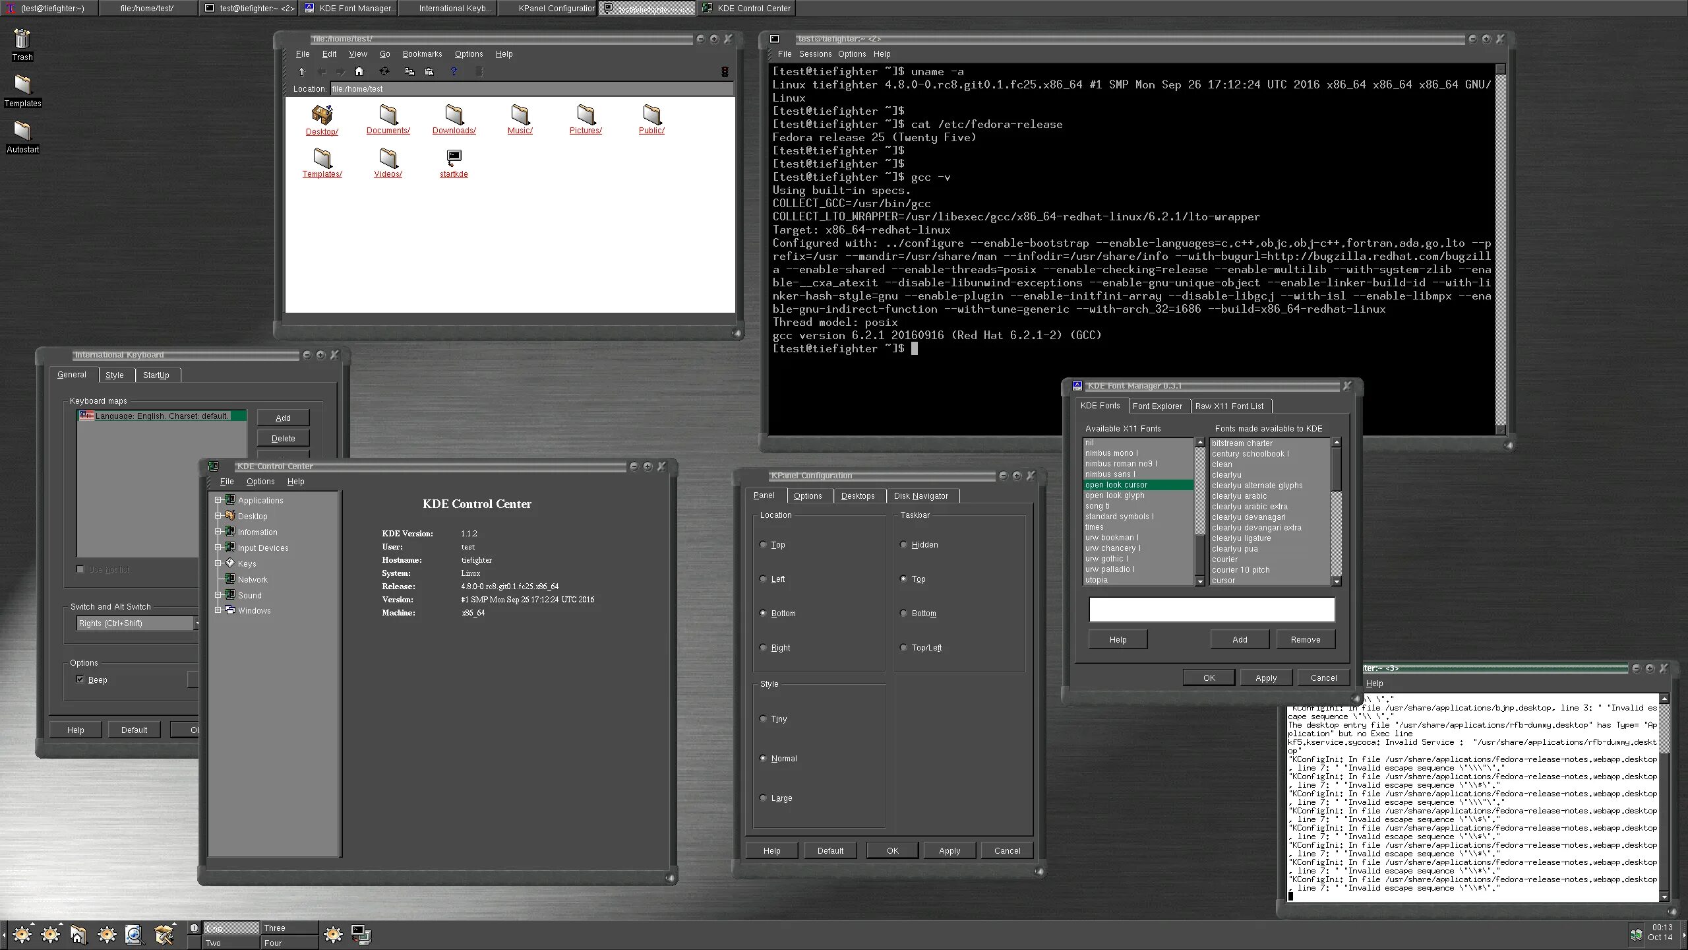Open the Trash desktop icon
The image size is (1688, 950).
tap(22, 41)
